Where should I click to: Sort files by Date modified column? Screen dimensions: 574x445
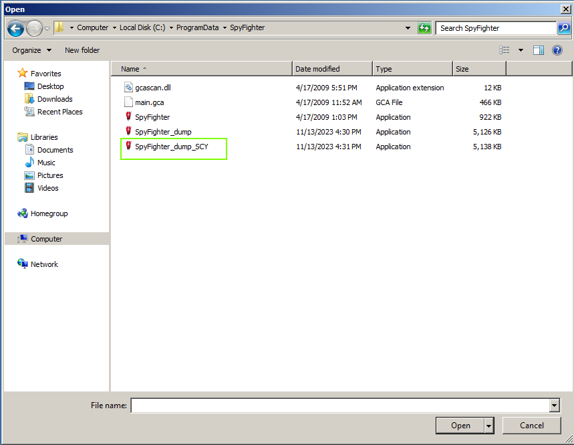tap(332, 69)
